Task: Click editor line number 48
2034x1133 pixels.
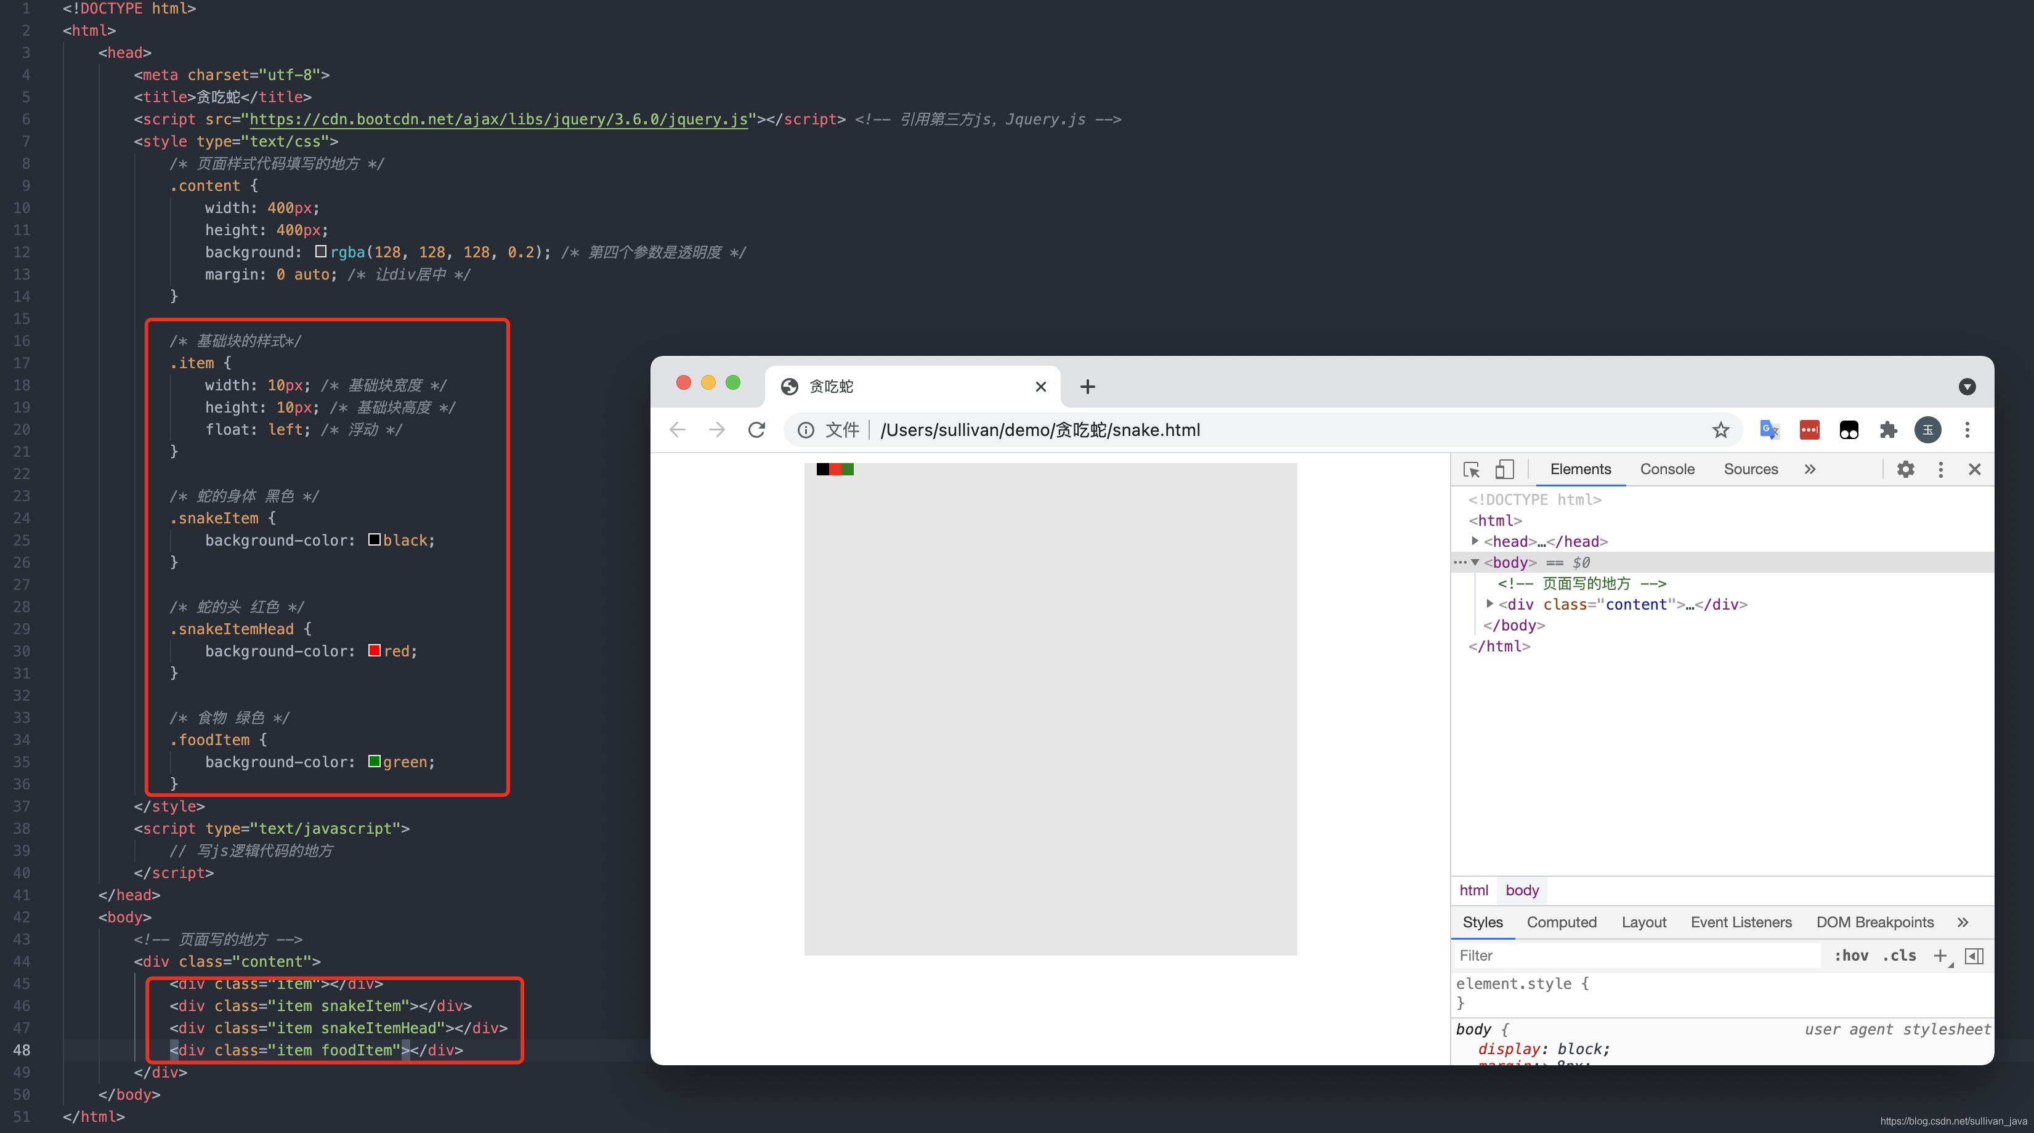Action: coord(22,1050)
